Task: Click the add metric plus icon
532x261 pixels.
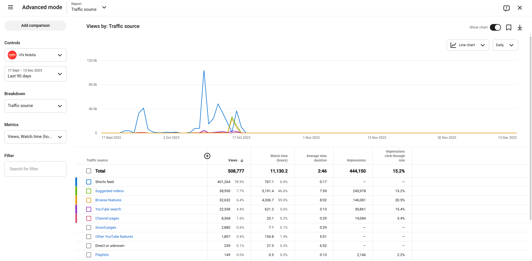Action: coord(207,156)
